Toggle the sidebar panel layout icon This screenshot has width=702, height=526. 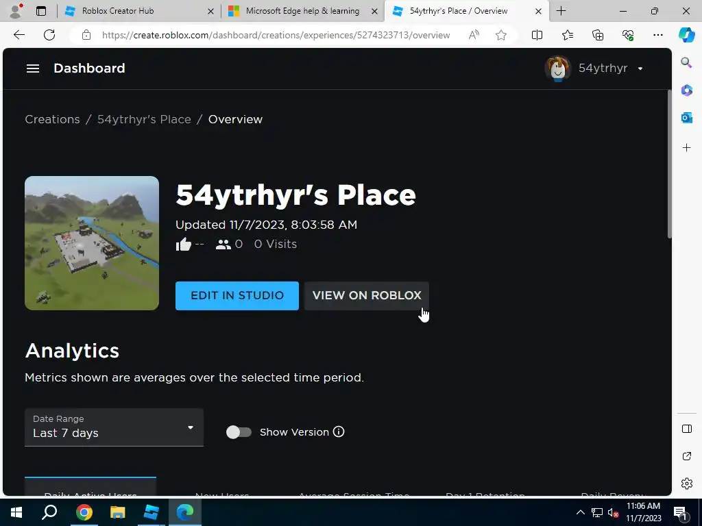click(686, 429)
